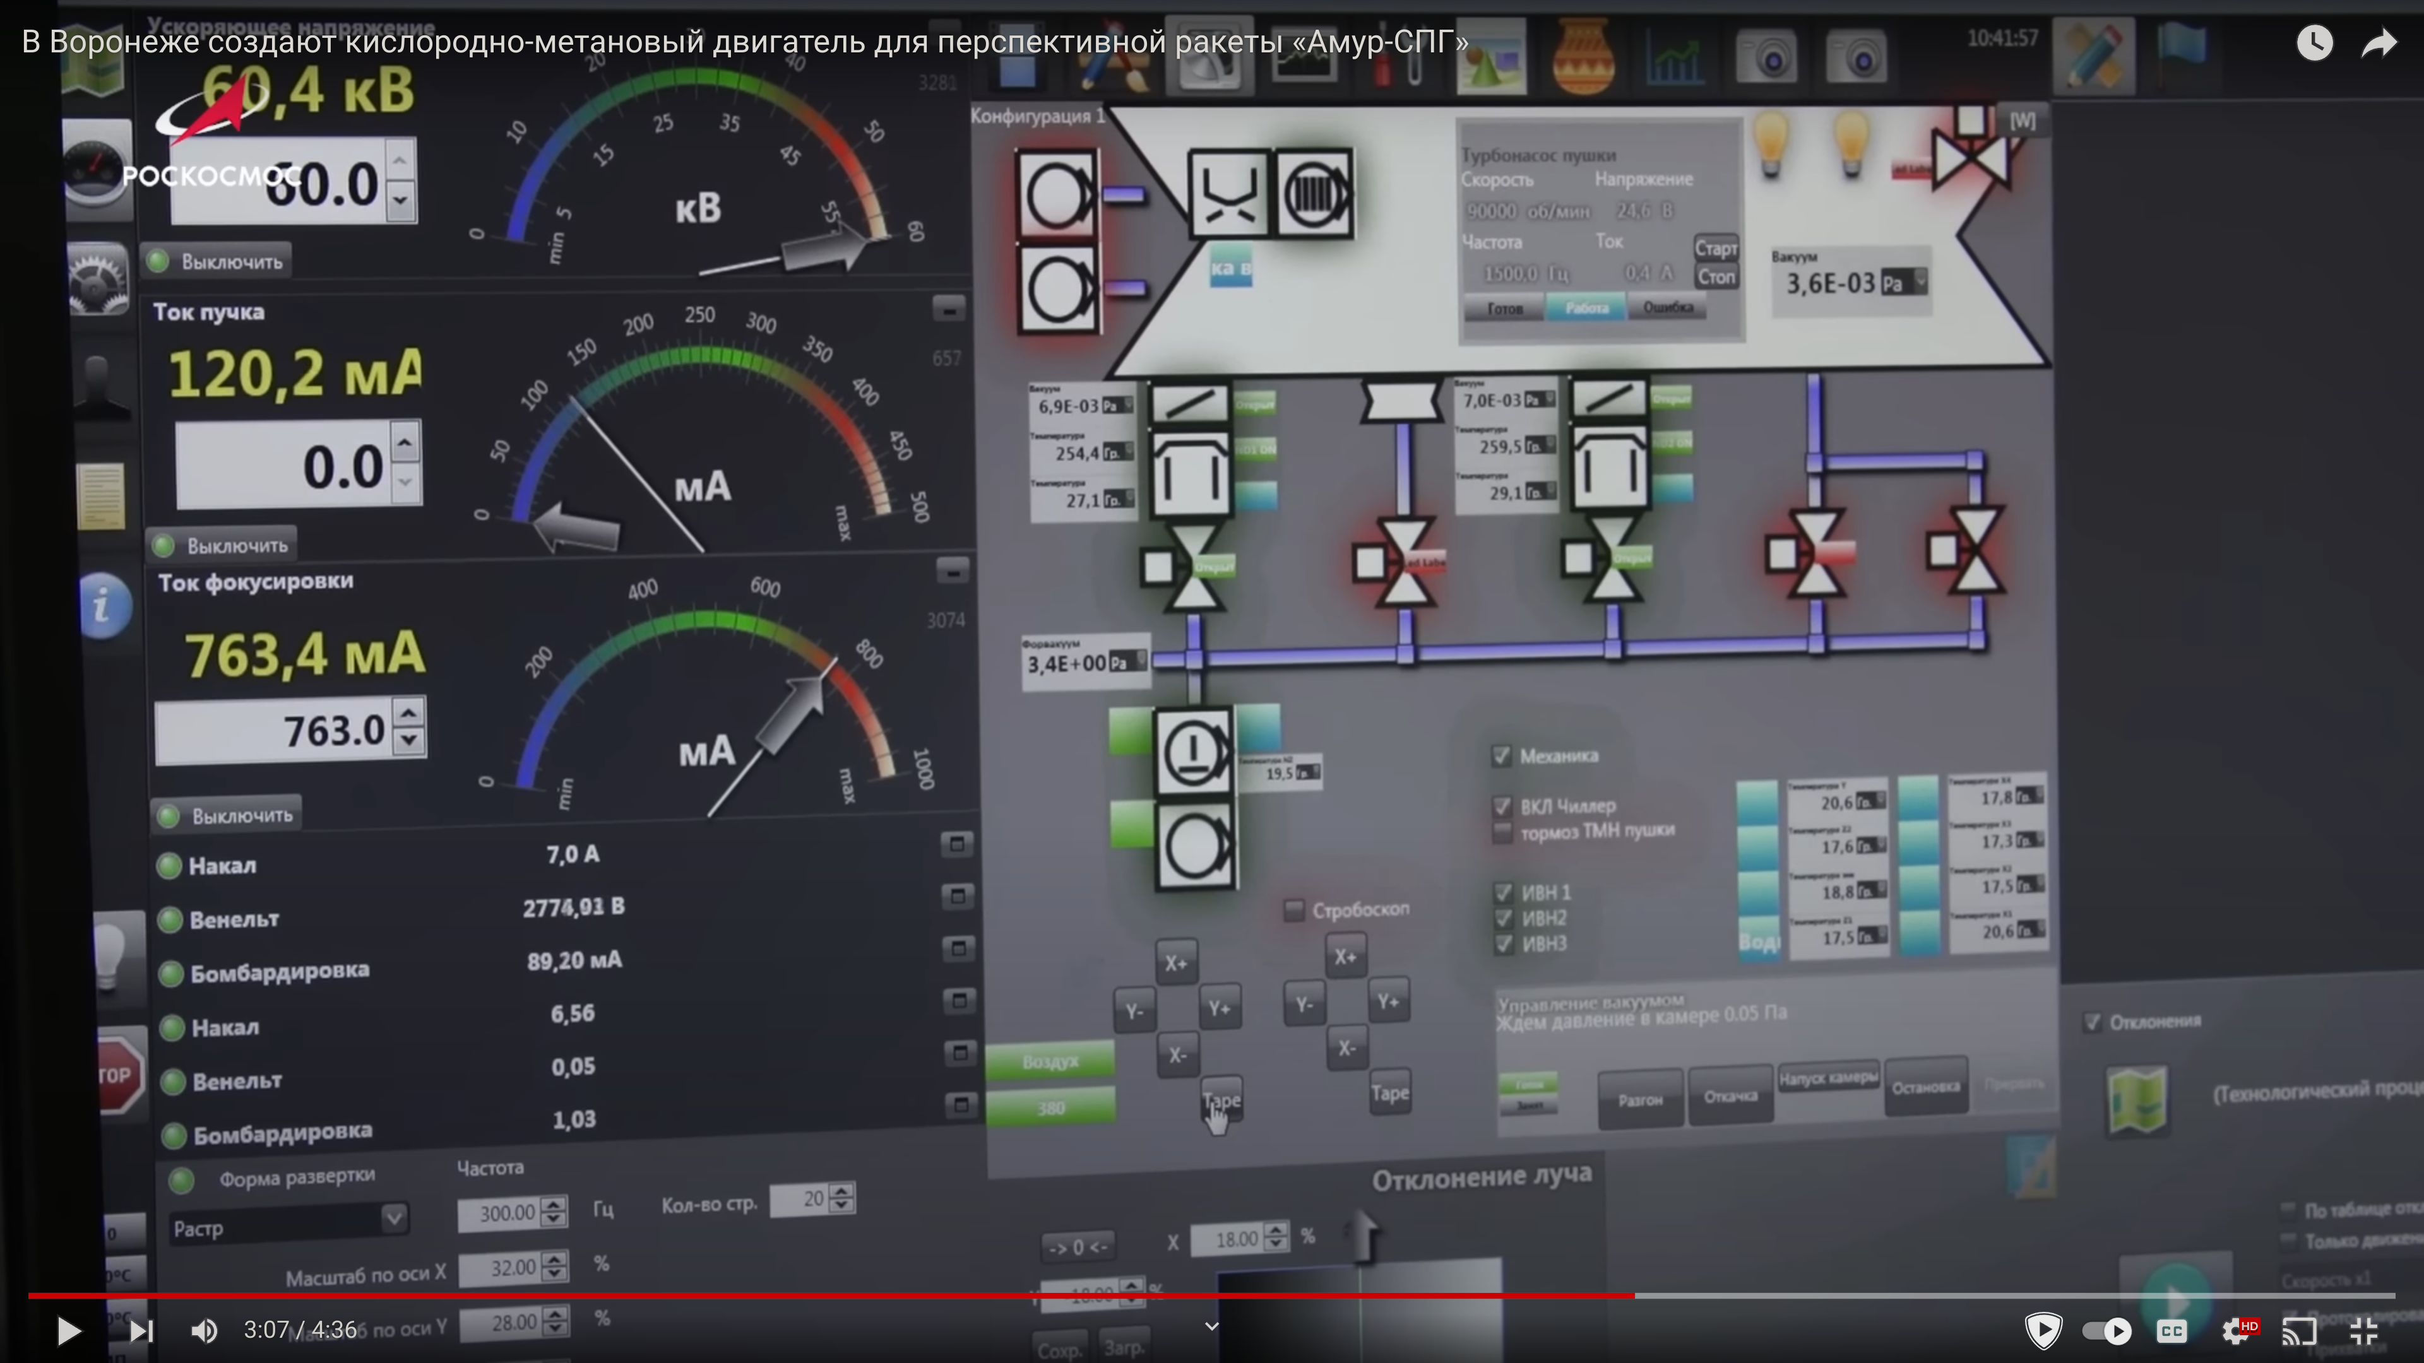Click the Cast to TV icon
The image size is (2424, 1363).
click(x=2299, y=1330)
